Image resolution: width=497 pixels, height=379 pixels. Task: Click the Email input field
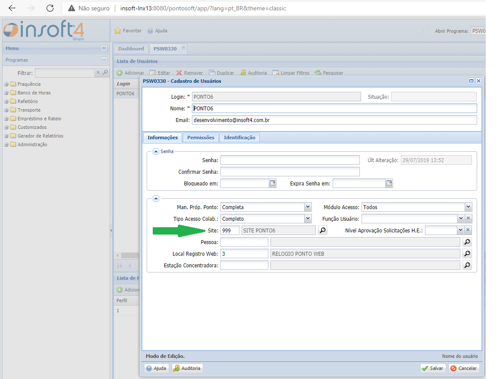334,120
